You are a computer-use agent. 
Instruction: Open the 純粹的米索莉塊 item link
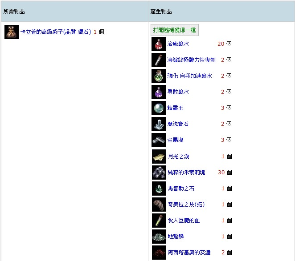(x=186, y=172)
